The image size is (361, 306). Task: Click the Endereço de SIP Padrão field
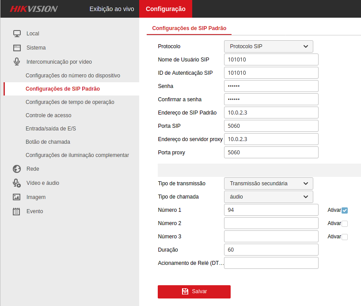click(271, 113)
